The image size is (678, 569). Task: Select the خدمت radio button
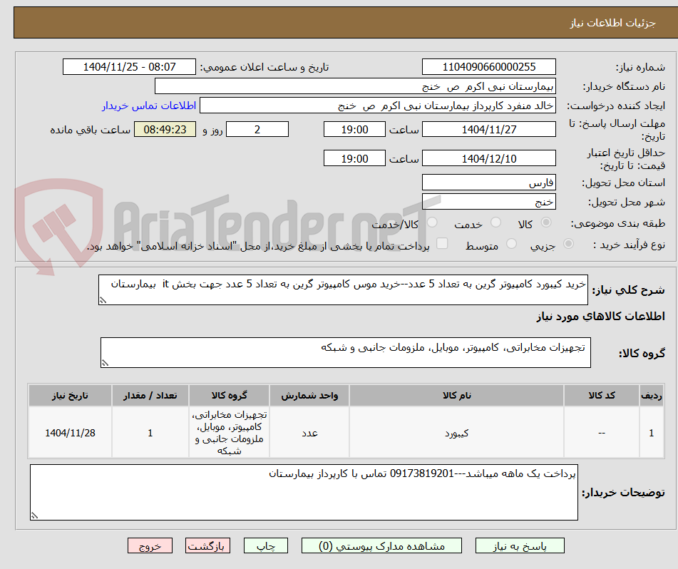(496, 222)
